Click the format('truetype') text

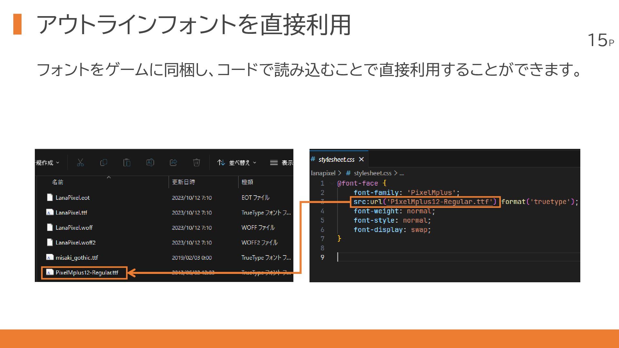pos(538,202)
